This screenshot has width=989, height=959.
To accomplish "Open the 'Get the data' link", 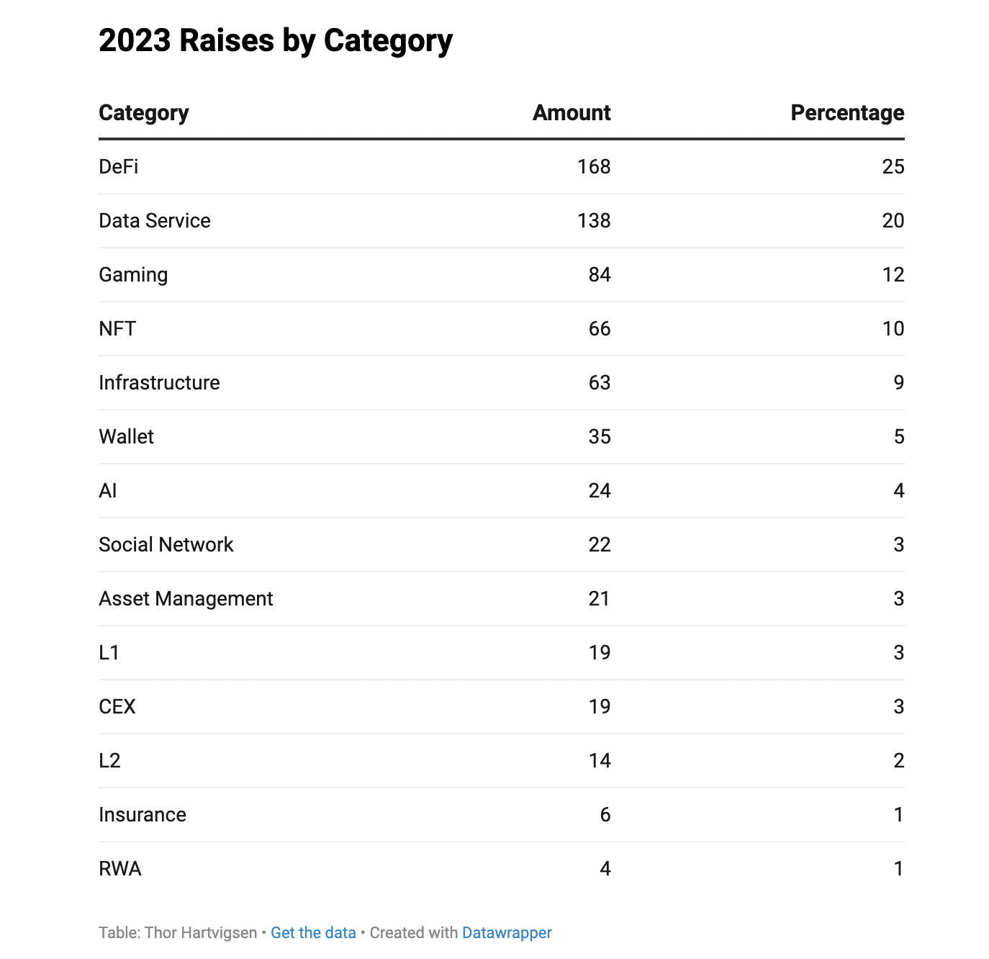I will pos(313,933).
